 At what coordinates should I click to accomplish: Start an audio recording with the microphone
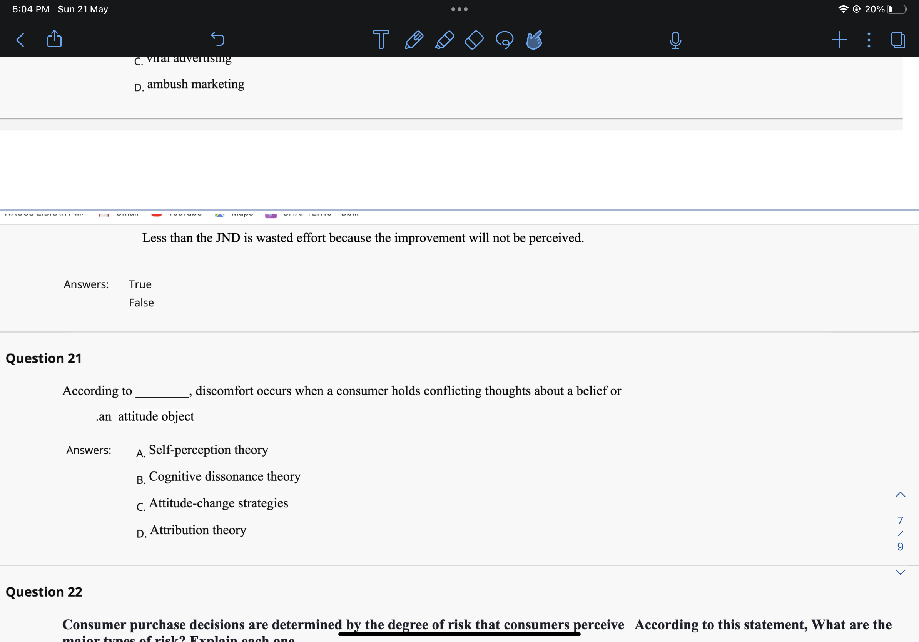click(x=675, y=39)
